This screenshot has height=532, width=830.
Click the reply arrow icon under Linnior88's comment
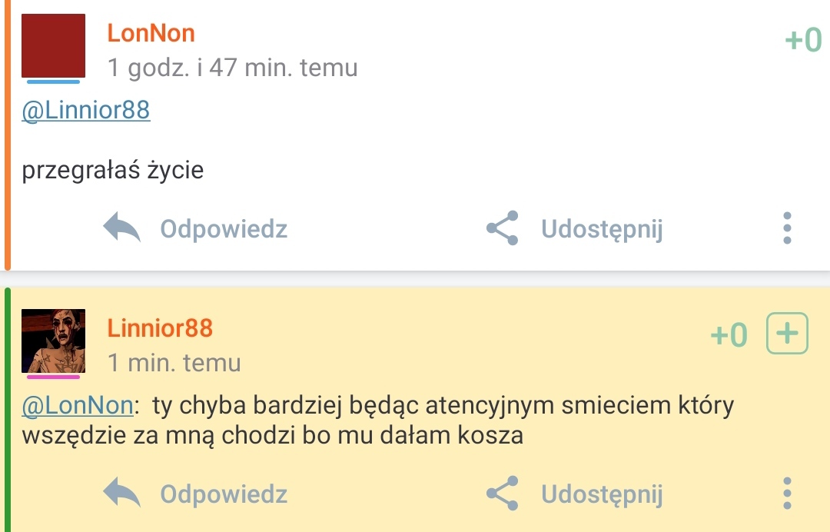point(122,493)
